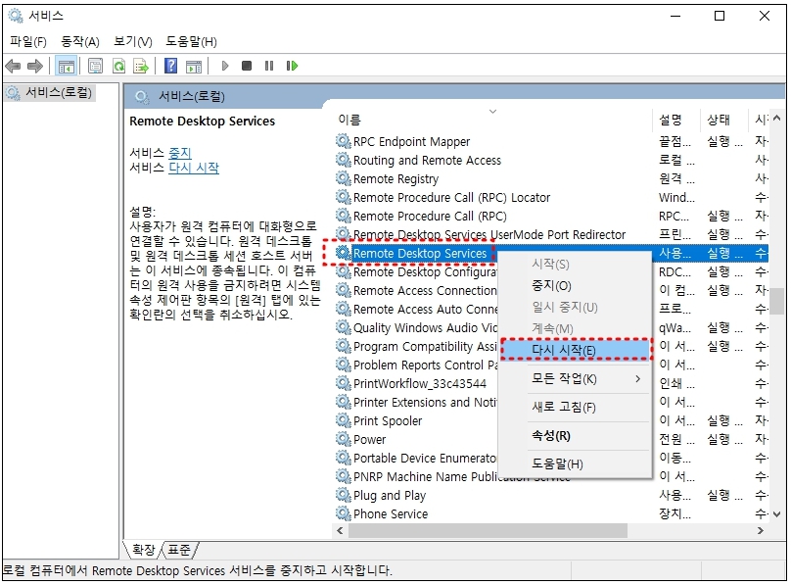Image resolution: width=791 pixels, height=585 pixels.
Task: Click the 서비스 다시 시작 link
Action: (194, 168)
